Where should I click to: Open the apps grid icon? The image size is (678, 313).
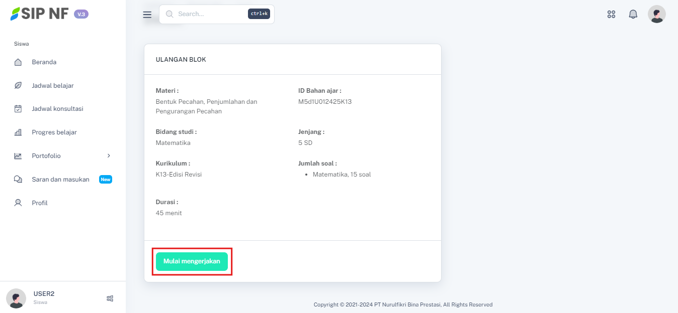611,14
